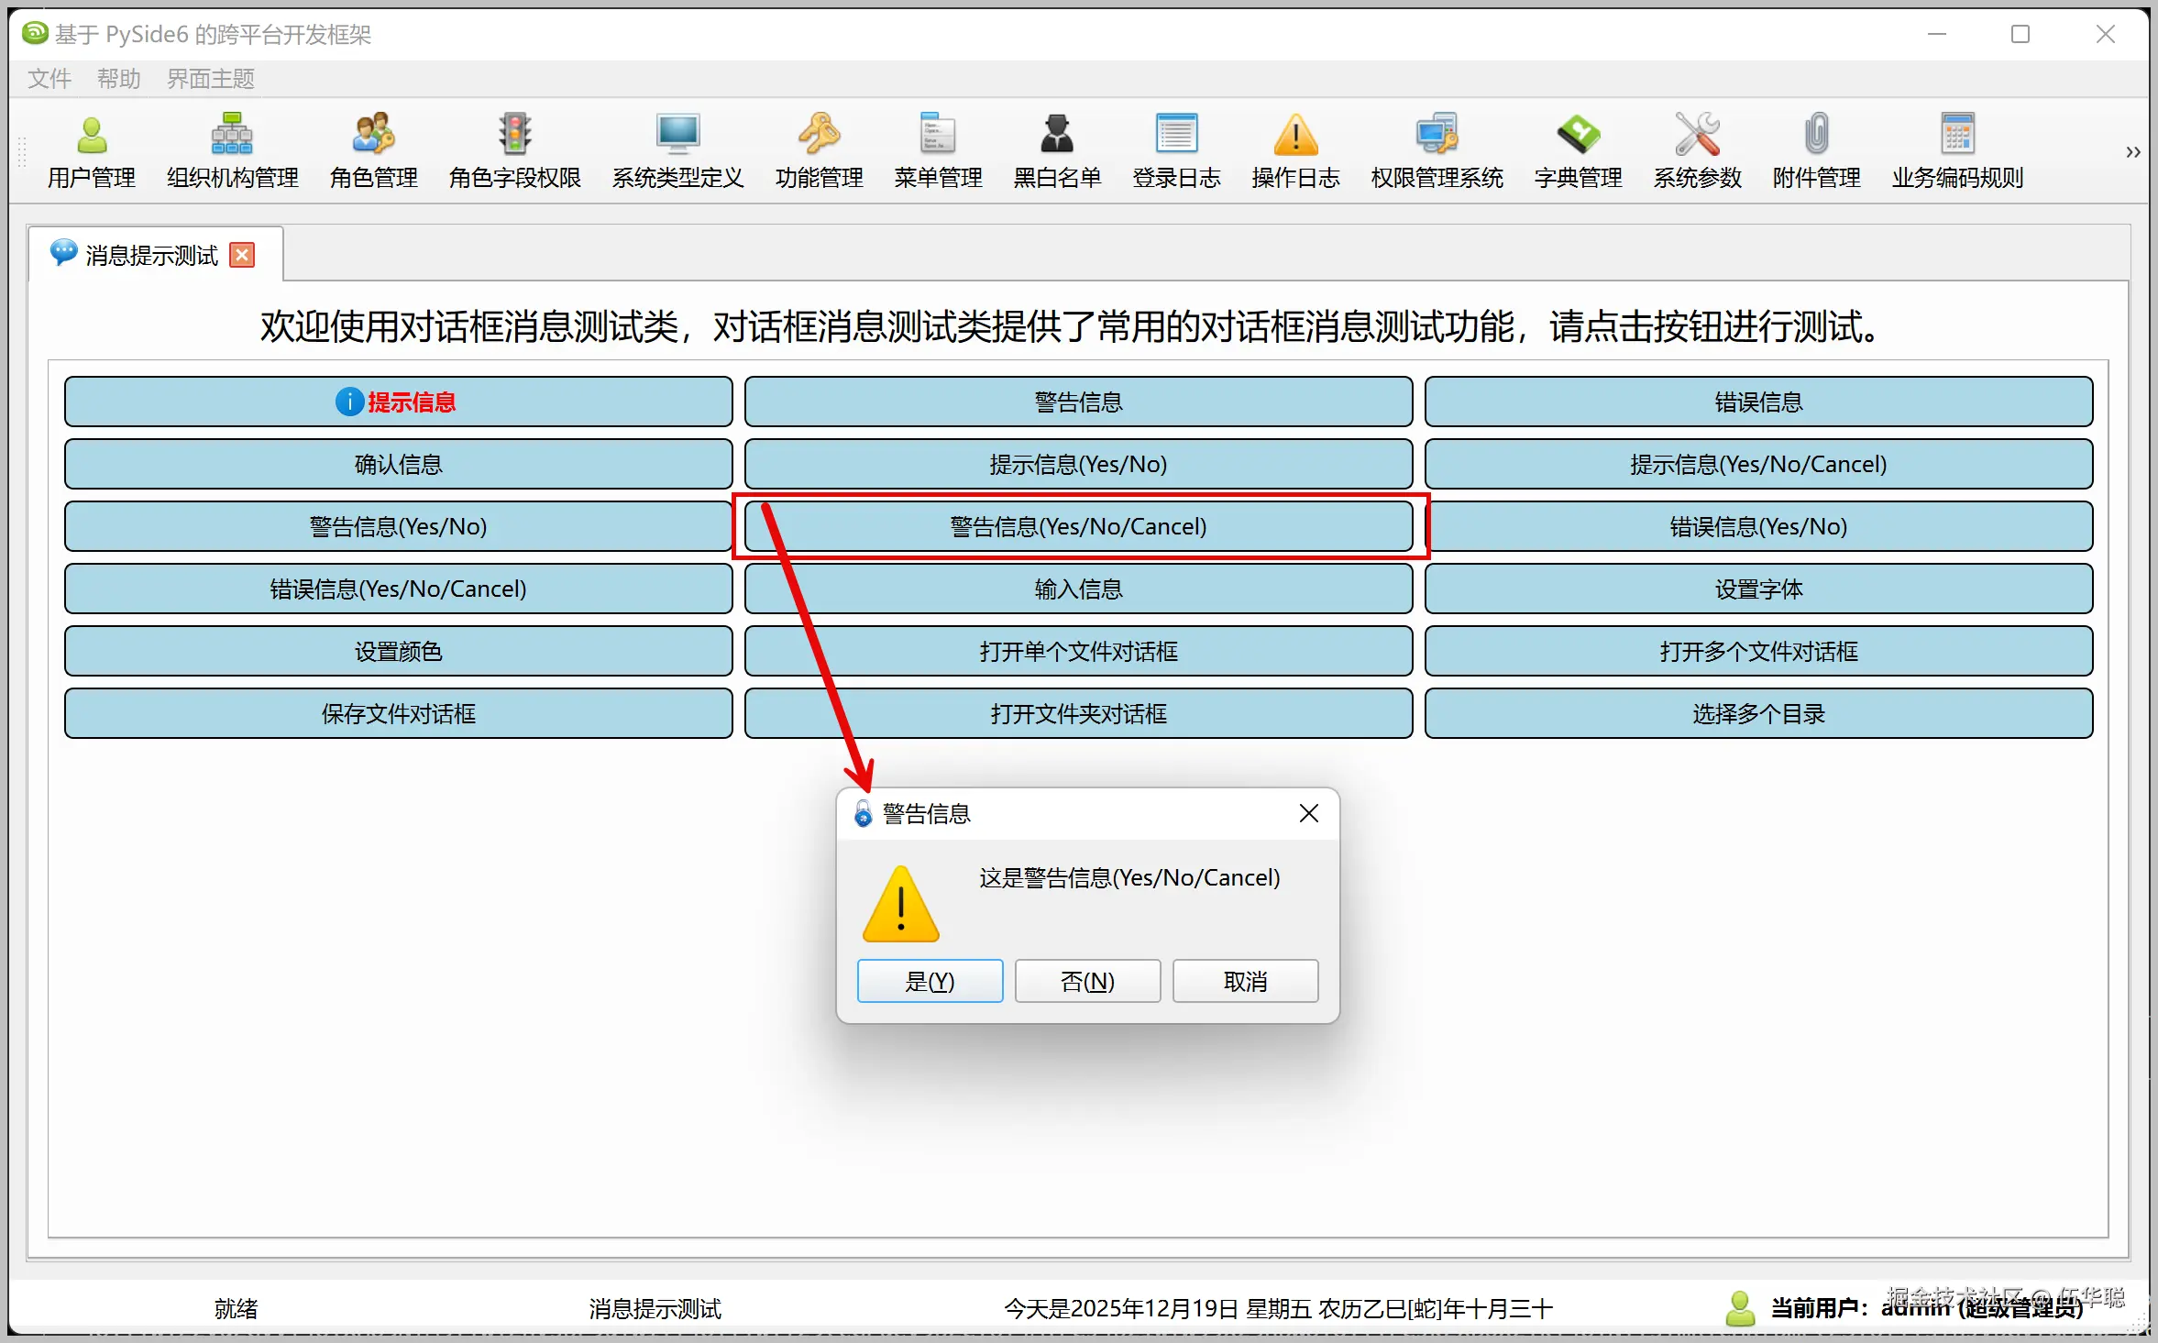Close the 警告信息 dialog with X
This screenshot has height=1343, width=2158.
pyautogui.click(x=1308, y=813)
